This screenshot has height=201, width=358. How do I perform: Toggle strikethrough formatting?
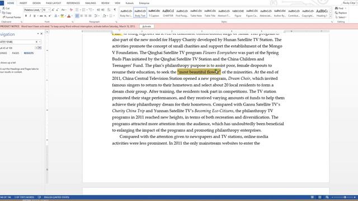(41, 16)
